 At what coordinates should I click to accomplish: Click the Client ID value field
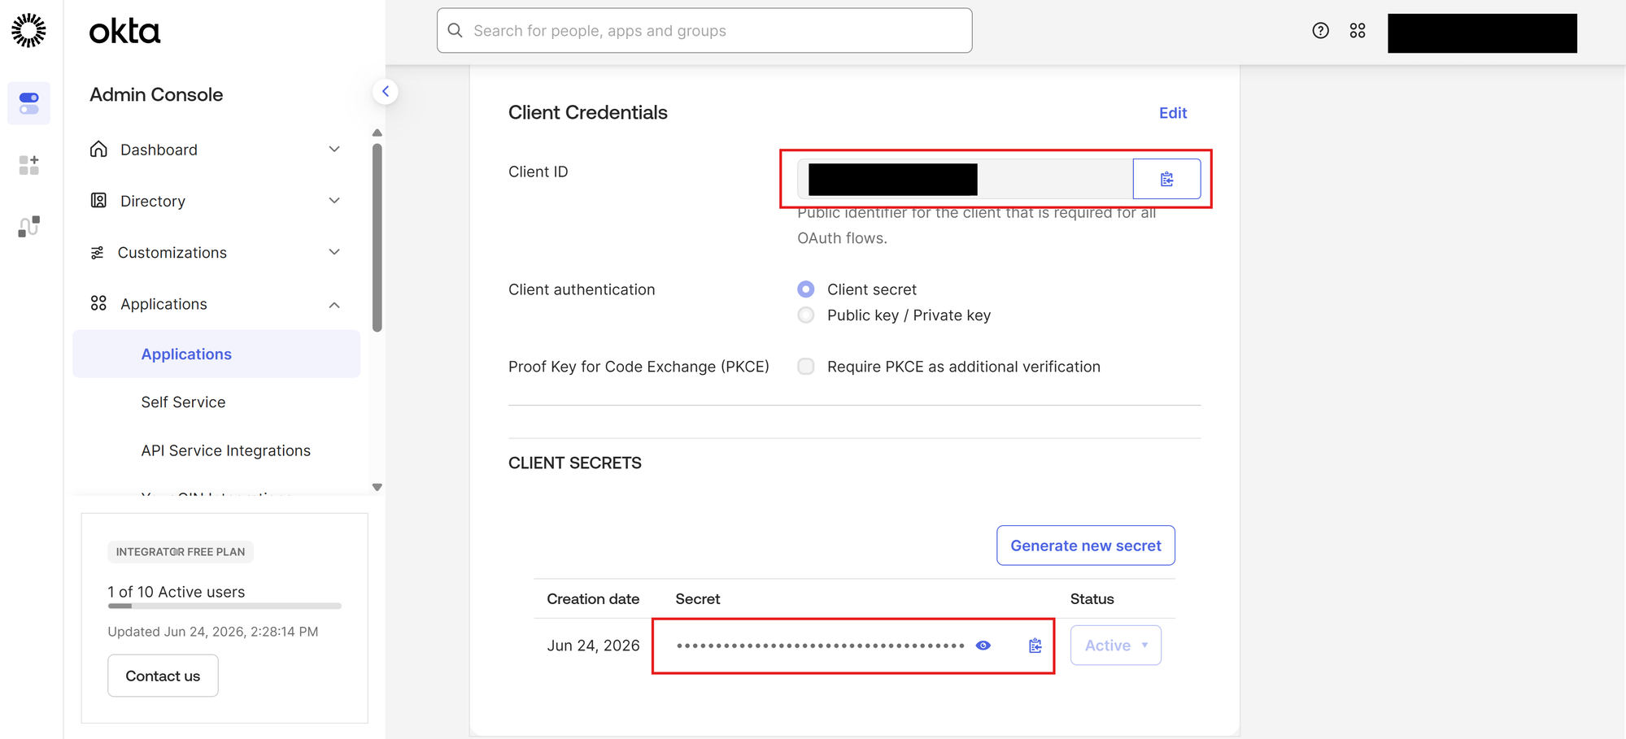pyautogui.click(x=965, y=179)
